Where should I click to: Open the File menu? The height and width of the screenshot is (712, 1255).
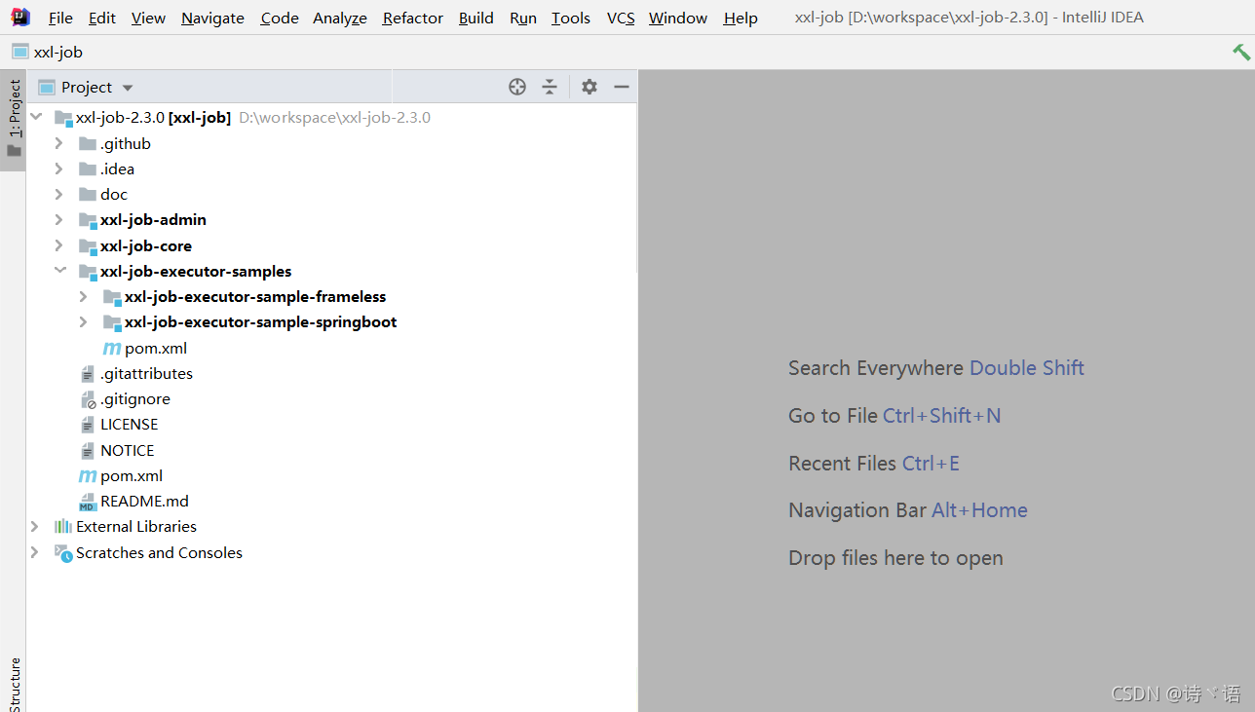[60, 18]
